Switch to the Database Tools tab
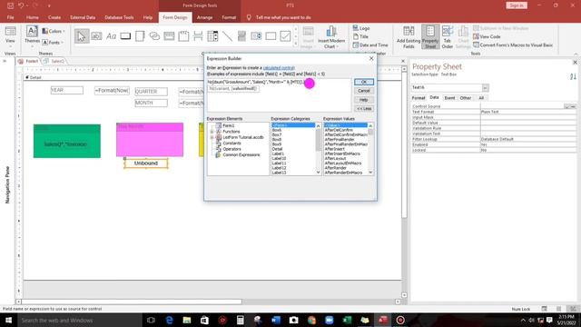Screen dimensions: 581x327 coord(119,17)
